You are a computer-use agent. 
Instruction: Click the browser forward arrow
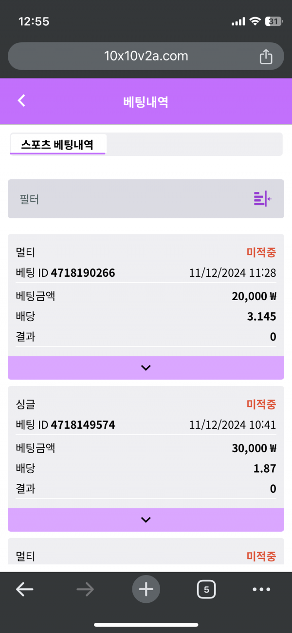(x=85, y=590)
